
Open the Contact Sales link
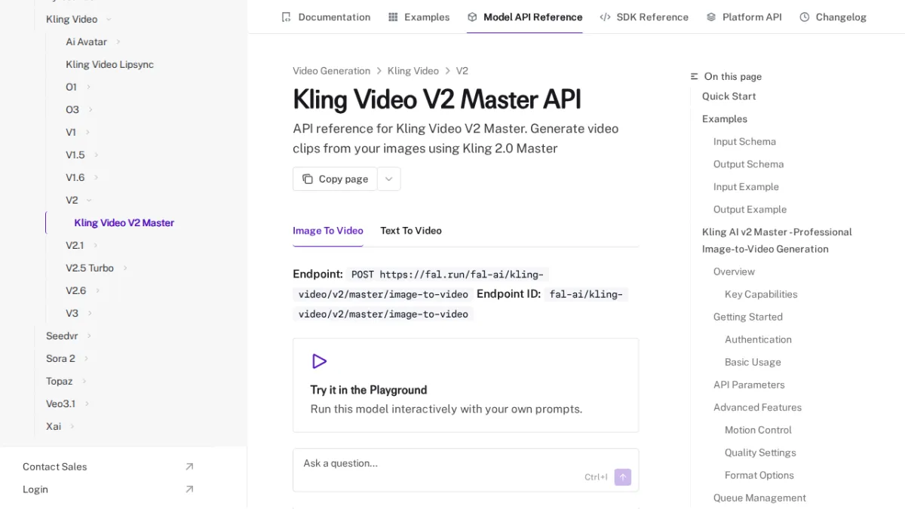pyautogui.click(x=54, y=467)
